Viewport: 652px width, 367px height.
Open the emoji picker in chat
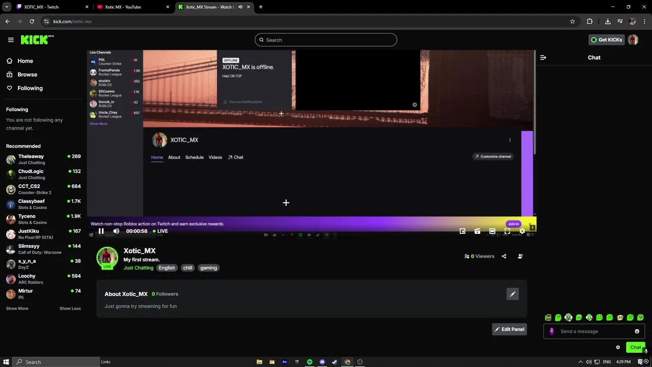click(x=637, y=331)
